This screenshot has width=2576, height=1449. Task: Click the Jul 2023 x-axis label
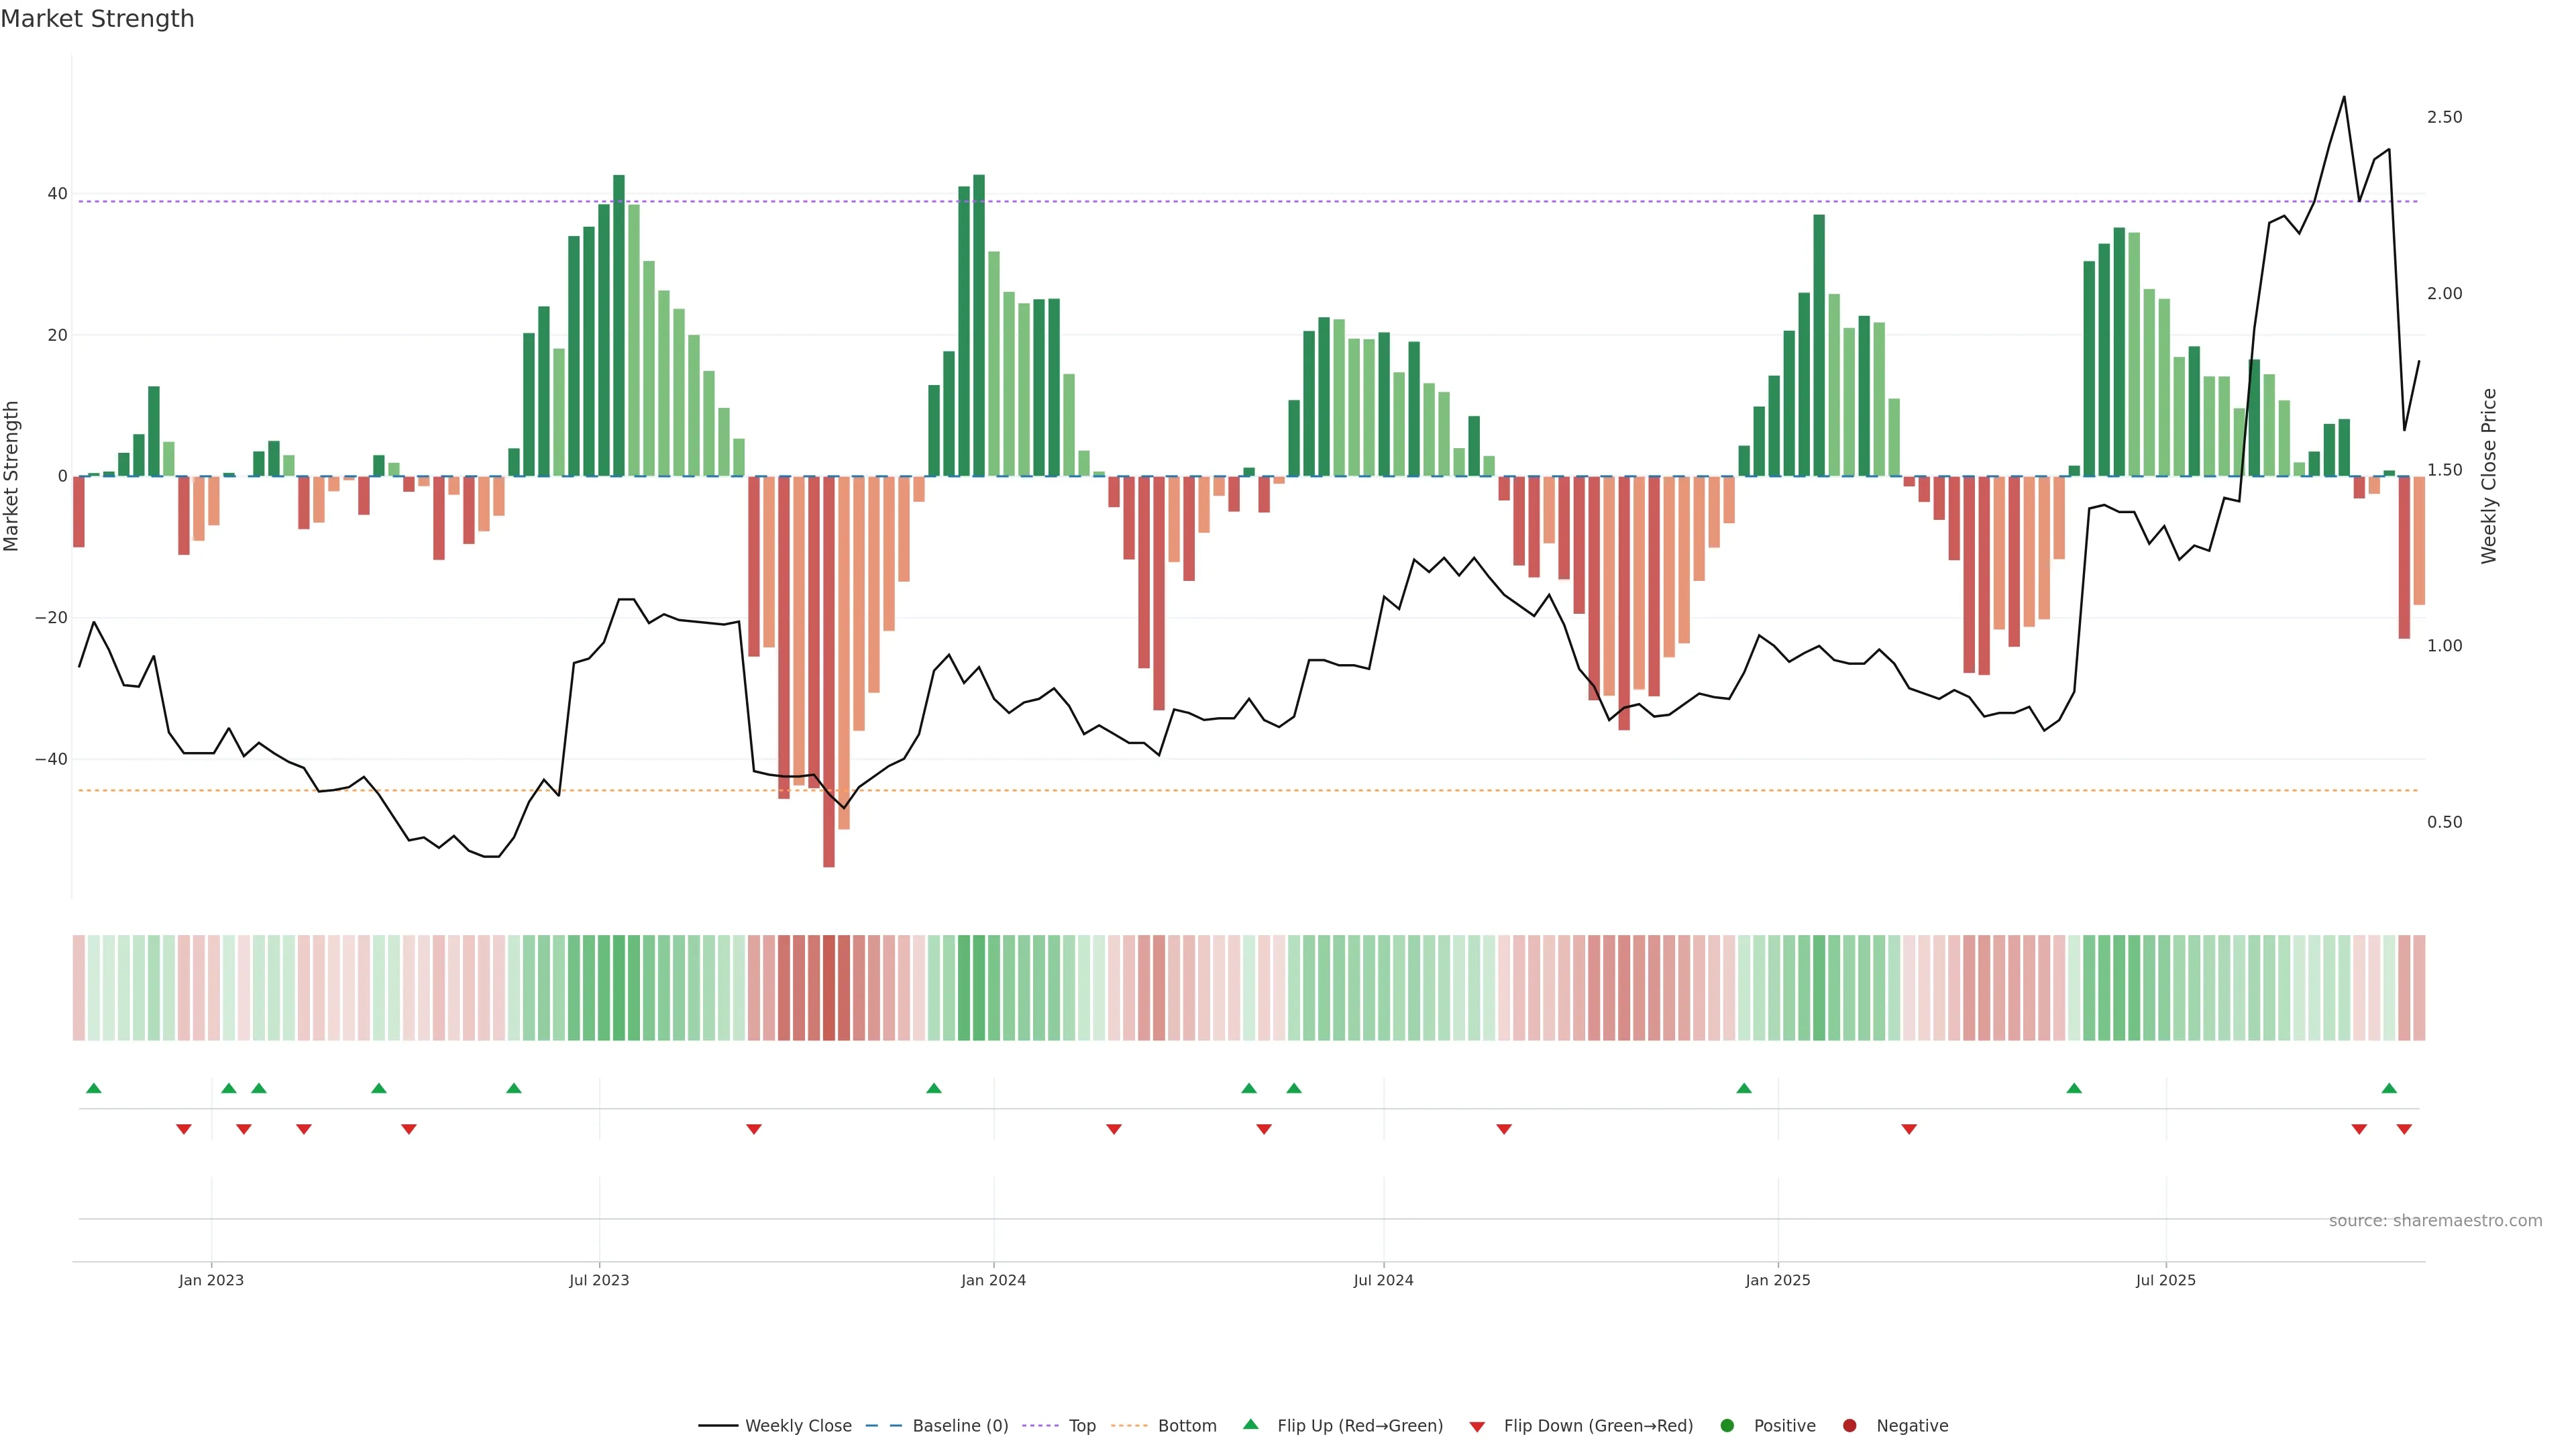599,1280
